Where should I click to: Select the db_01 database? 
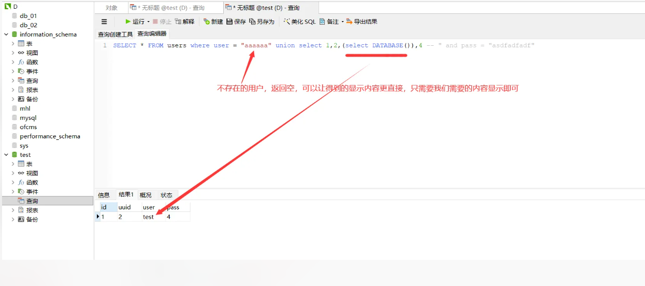(x=24, y=16)
